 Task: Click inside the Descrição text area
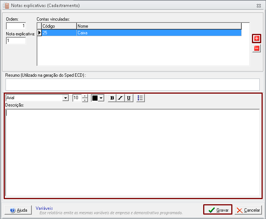pos(133,153)
